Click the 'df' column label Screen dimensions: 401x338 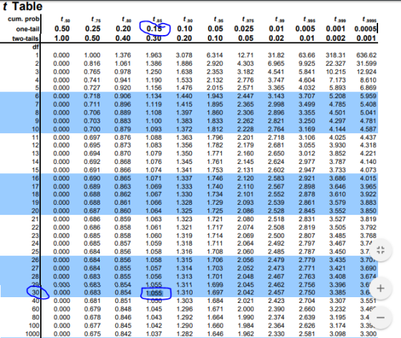(36, 47)
